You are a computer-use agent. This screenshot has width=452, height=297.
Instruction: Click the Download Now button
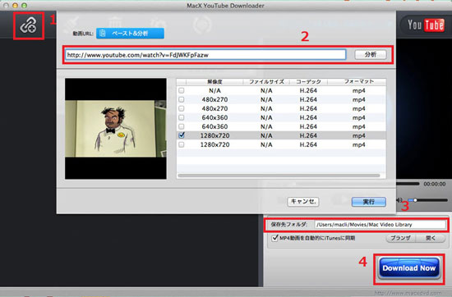point(409,268)
